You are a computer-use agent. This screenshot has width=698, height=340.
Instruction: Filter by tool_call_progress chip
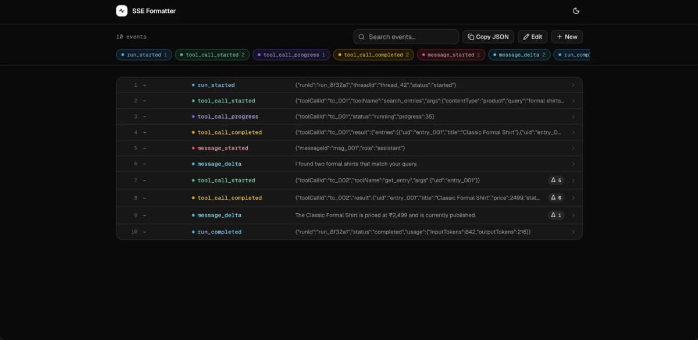point(291,55)
